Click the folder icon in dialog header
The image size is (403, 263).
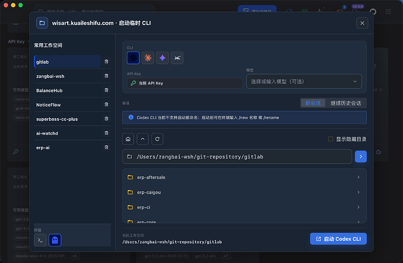(42, 23)
